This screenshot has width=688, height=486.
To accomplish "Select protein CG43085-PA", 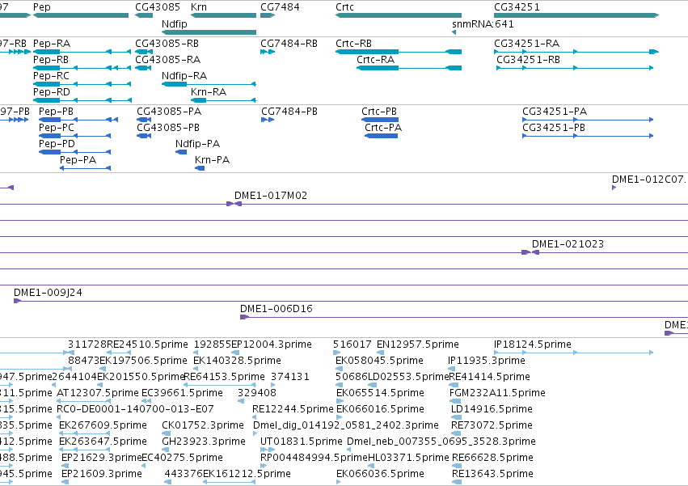I will tap(144, 120).
